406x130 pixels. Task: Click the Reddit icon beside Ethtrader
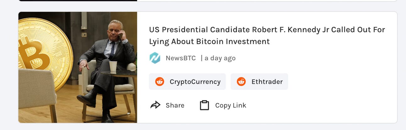coord(241,82)
